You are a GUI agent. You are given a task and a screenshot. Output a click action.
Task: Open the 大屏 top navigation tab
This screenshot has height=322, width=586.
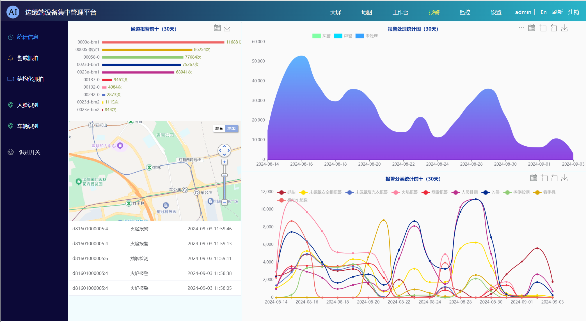coord(335,12)
